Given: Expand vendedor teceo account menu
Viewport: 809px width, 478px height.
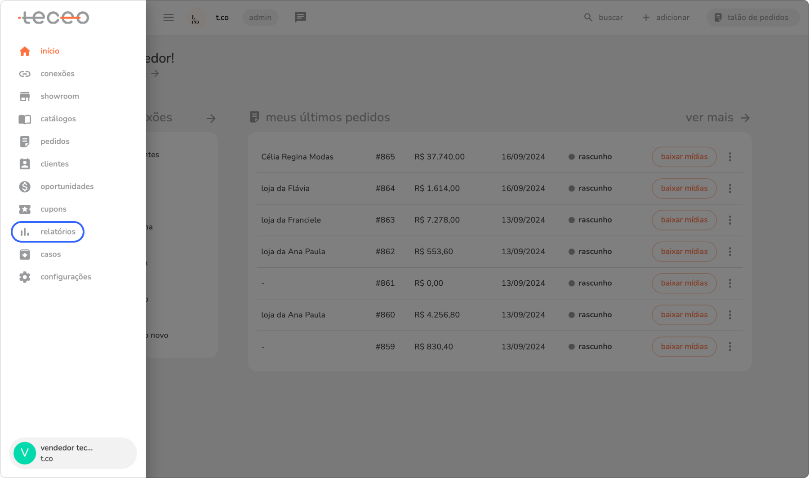Looking at the screenshot, I should pos(73,453).
